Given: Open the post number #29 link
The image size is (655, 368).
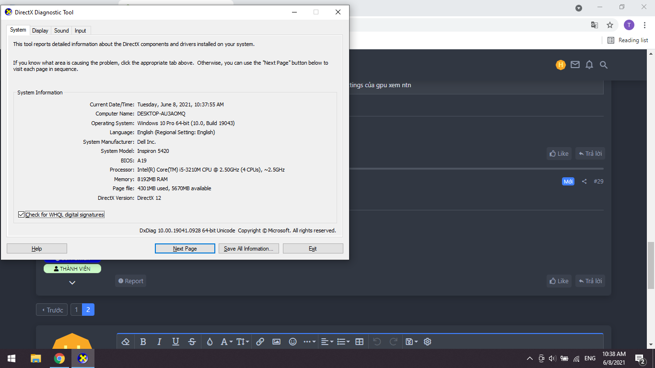Looking at the screenshot, I should click(x=598, y=182).
